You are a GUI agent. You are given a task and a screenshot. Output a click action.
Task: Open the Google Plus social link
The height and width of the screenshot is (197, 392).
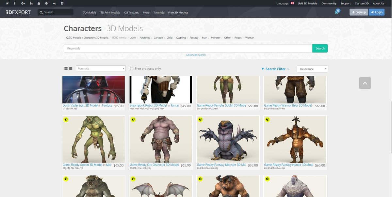[x=23, y=3]
